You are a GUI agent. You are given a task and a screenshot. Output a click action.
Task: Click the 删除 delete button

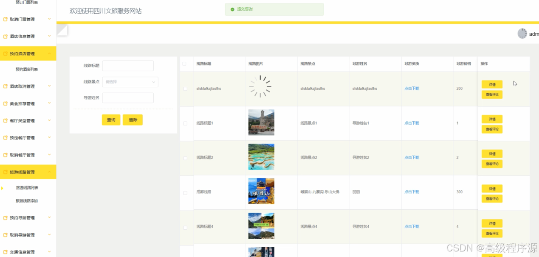point(133,120)
